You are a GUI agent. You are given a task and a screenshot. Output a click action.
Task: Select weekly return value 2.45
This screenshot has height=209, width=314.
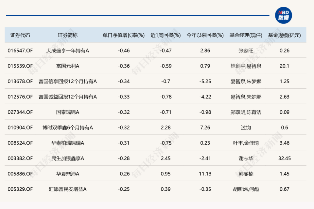(x=166, y=158)
